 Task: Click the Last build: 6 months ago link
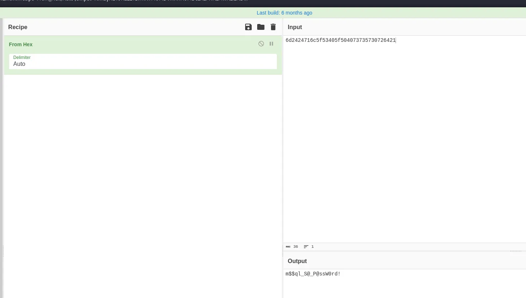(284, 13)
